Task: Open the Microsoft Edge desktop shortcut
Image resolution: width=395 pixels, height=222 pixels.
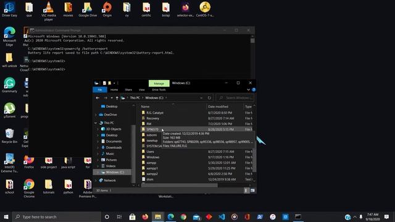Action: coord(10,36)
